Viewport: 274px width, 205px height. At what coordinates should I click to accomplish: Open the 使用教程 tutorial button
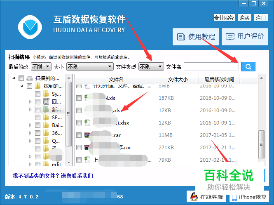coord(196,37)
